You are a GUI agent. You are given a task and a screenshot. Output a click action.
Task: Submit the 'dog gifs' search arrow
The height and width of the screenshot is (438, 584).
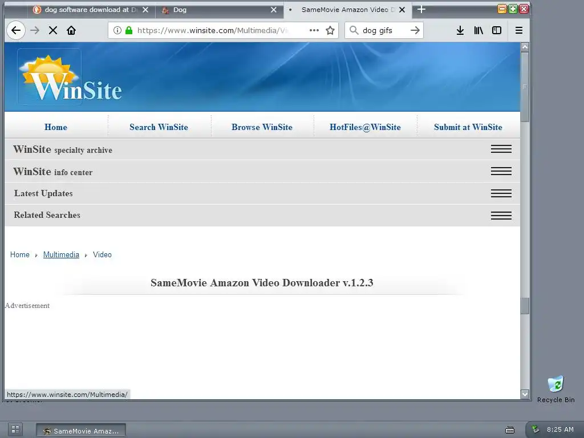tap(415, 30)
